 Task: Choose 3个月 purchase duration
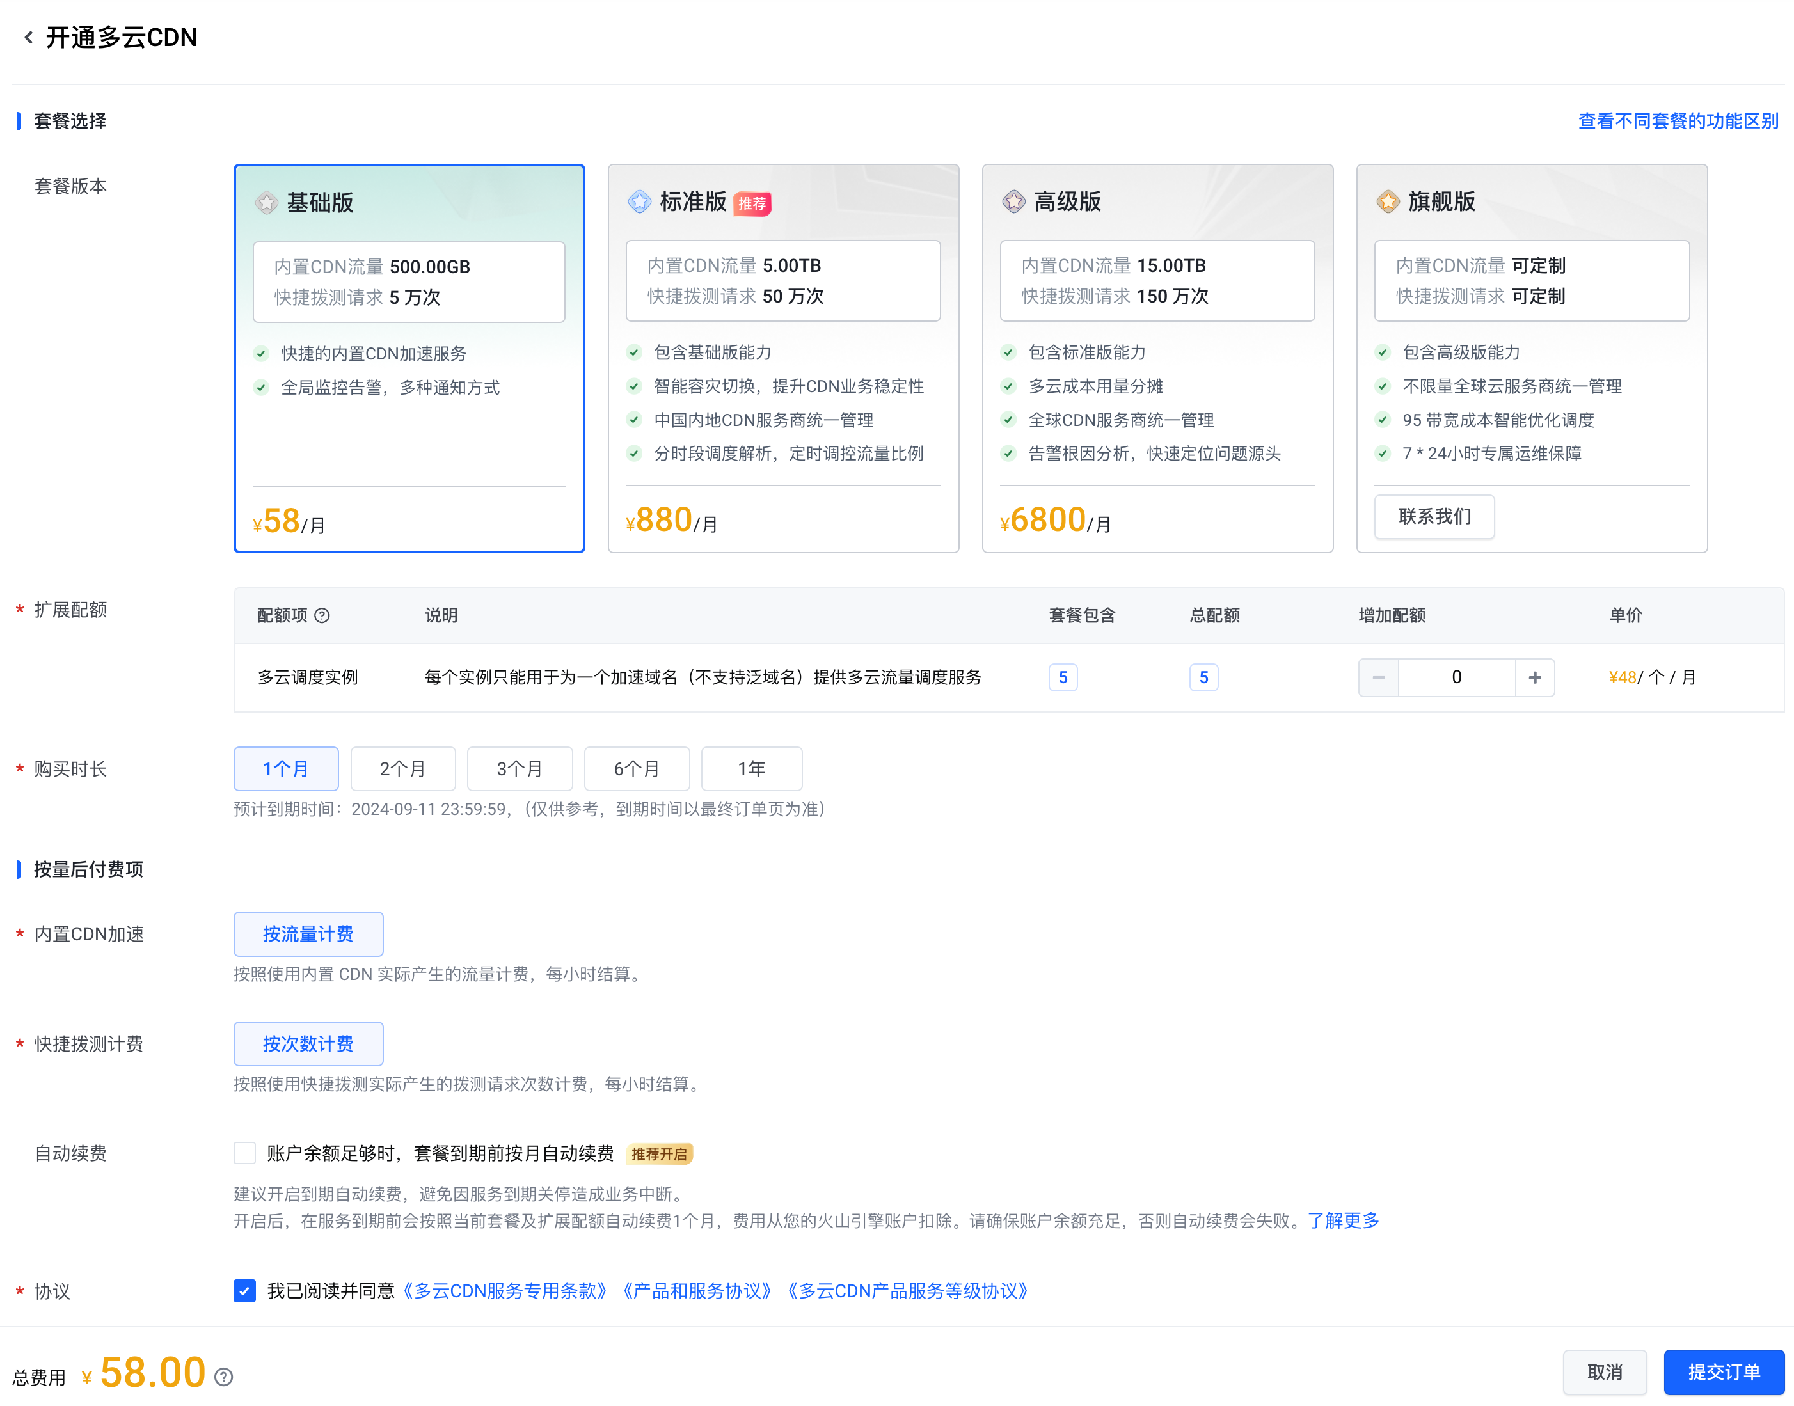[520, 769]
